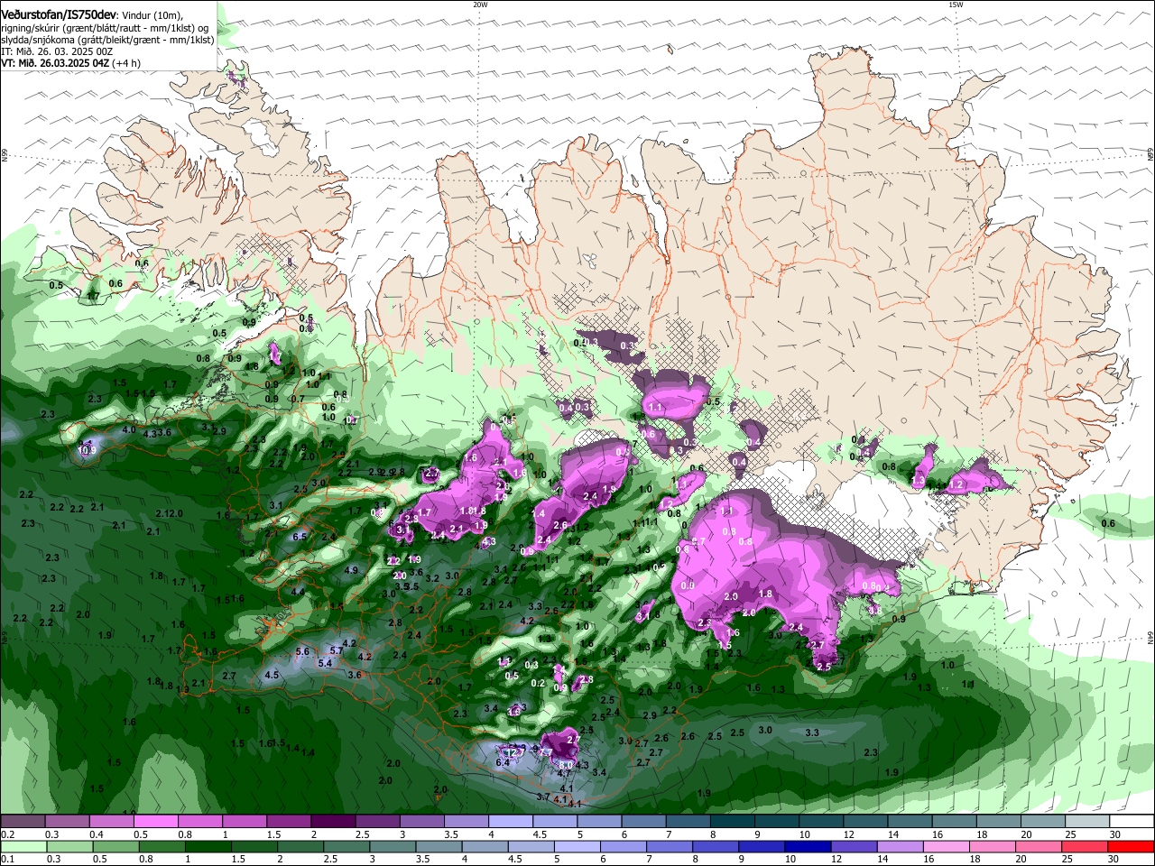
Task: Click the 5.6 precipitation value on the map
Action: tap(302, 651)
